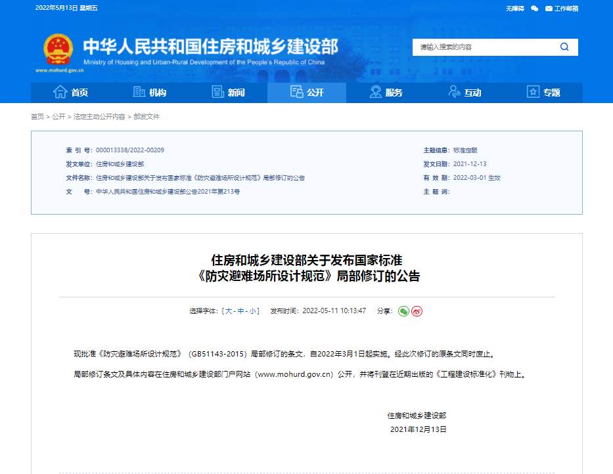Click the 无障碍 accessibility link
The image size is (613, 474).
click(515, 9)
